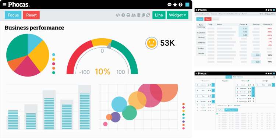
Task: Expand the Widget dropdown button
Action: click(x=177, y=15)
